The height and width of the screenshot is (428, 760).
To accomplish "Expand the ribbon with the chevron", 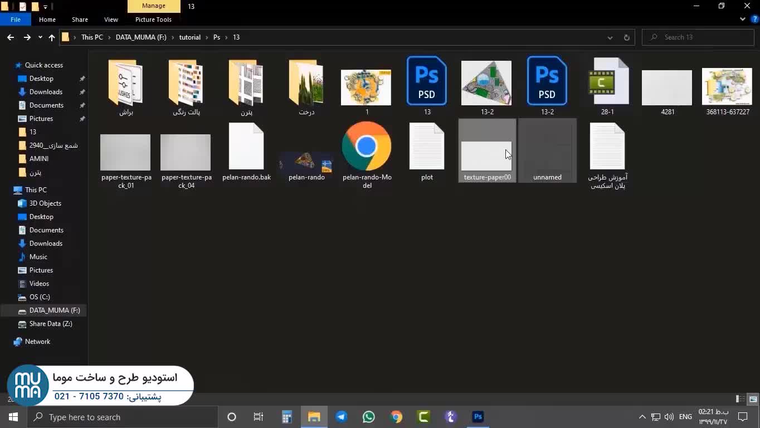I will 743,19.
